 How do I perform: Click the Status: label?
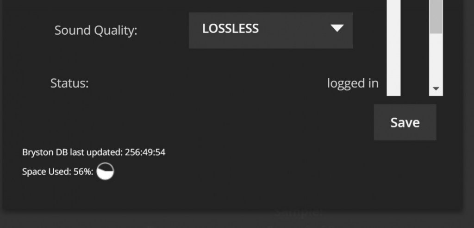[69, 83]
